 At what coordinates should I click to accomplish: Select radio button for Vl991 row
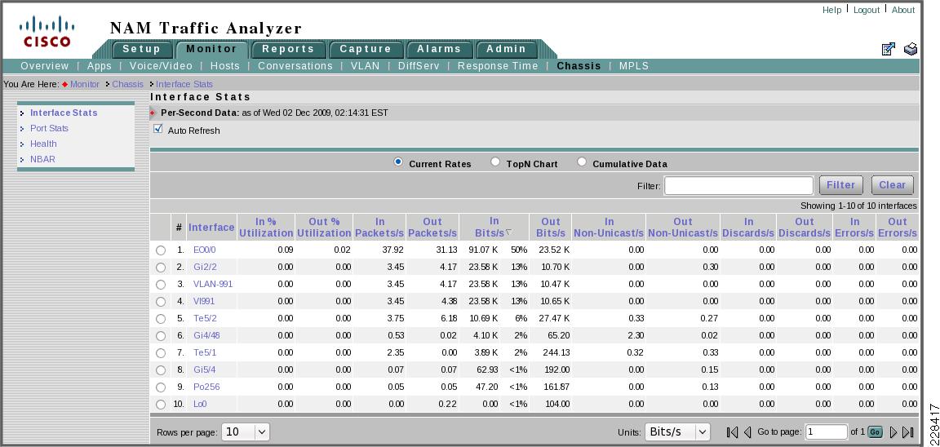[160, 301]
